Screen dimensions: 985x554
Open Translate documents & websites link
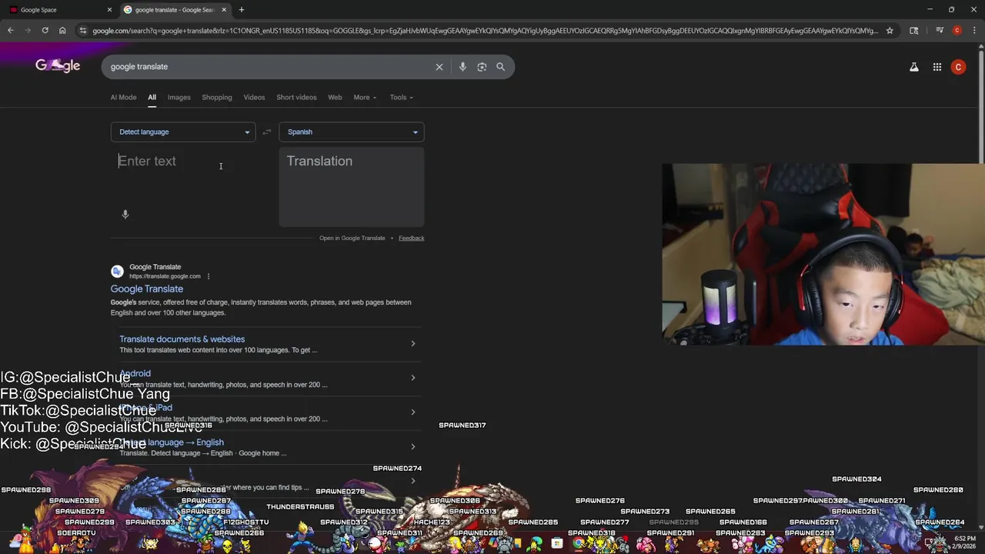click(x=182, y=339)
